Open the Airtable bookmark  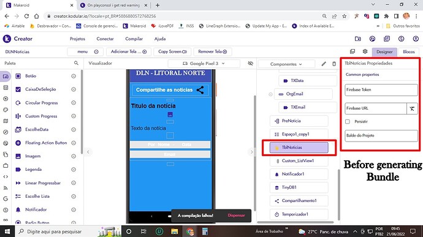pos(15,26)
